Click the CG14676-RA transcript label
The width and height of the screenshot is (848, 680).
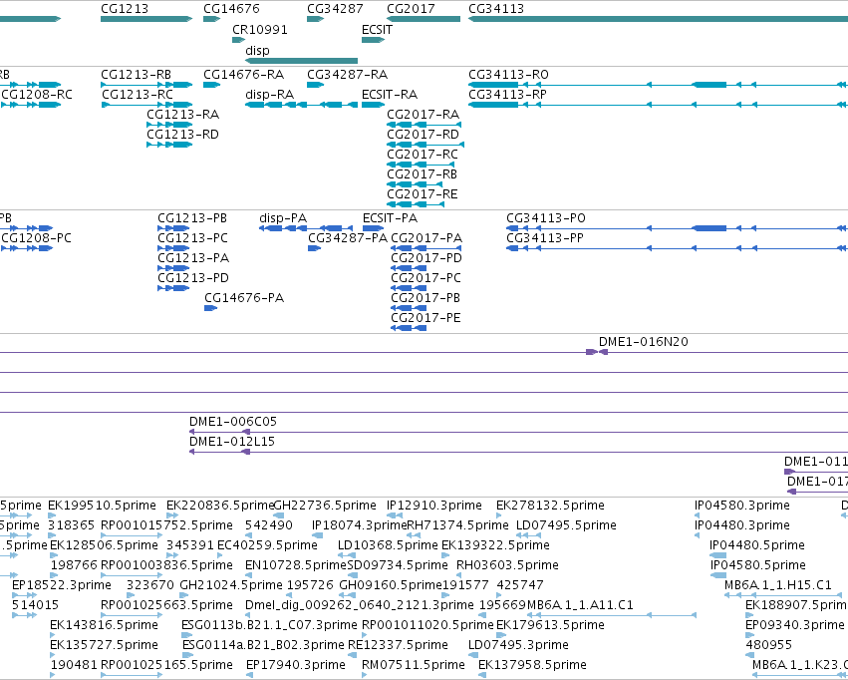click(244, 75)
